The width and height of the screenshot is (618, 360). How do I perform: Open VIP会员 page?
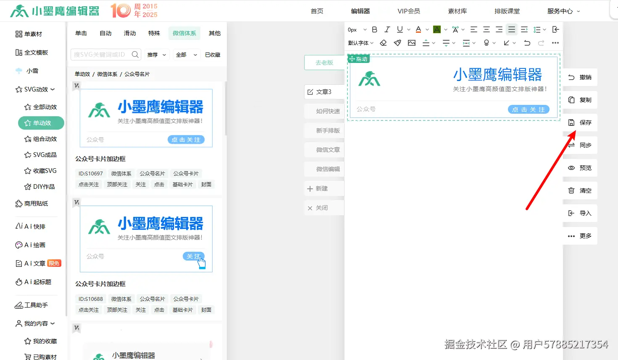[x=409, y=11]
